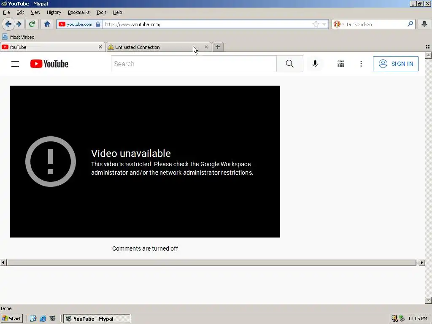Open the browser Home page
Image resolution: width=432 pixels, height=324 pixels.
pos(47,24)
